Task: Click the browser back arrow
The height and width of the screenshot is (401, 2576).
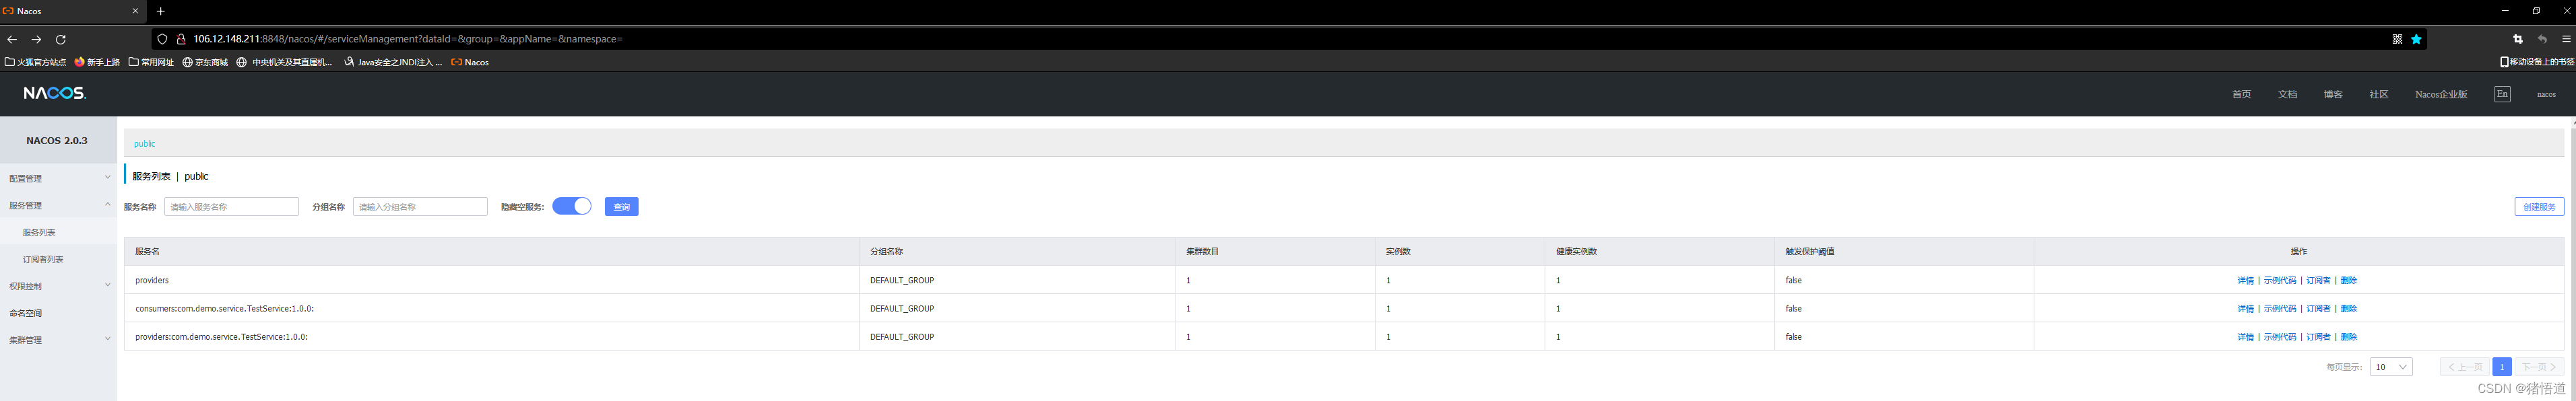Action: tap(12, 39)
